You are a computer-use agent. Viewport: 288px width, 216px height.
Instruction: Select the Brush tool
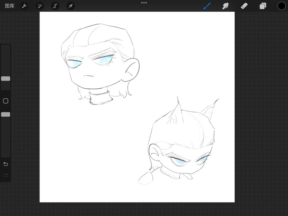[x=207, y=6]
